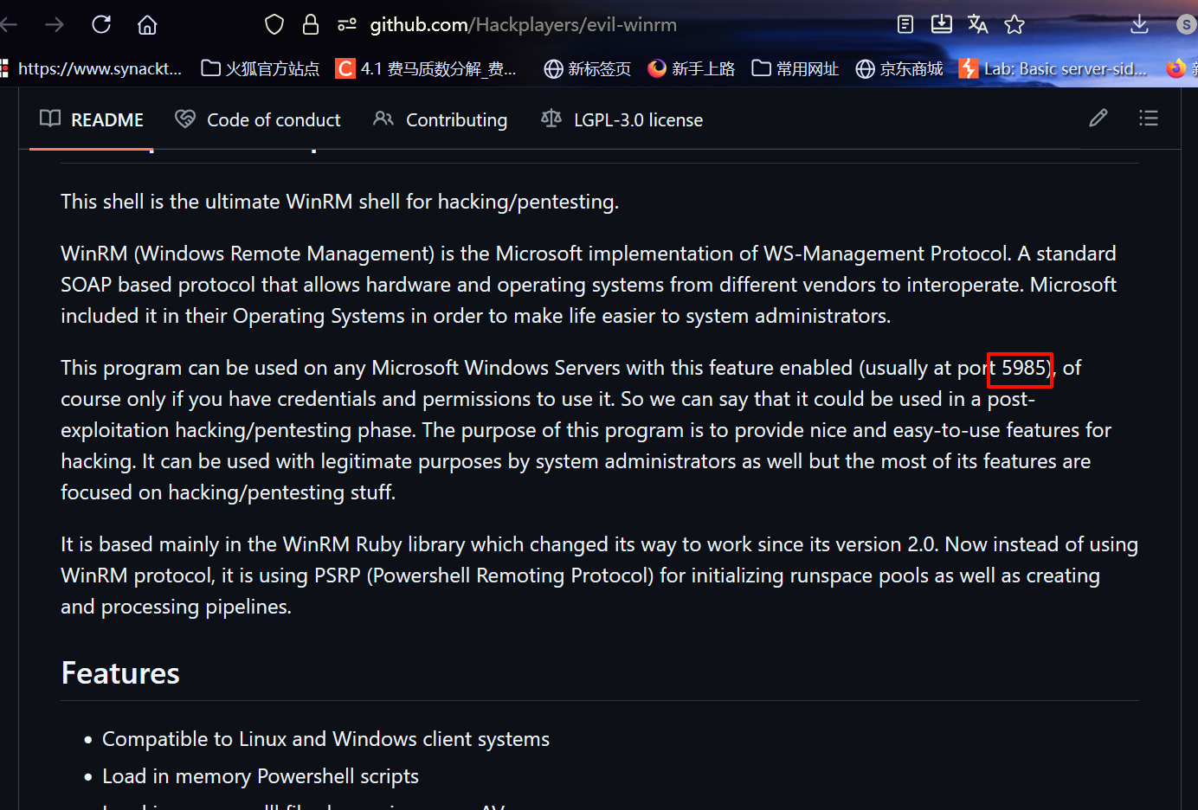The image size is (1198, 810).
Task: Translate this page with translate icon
Action: [978, 24]
